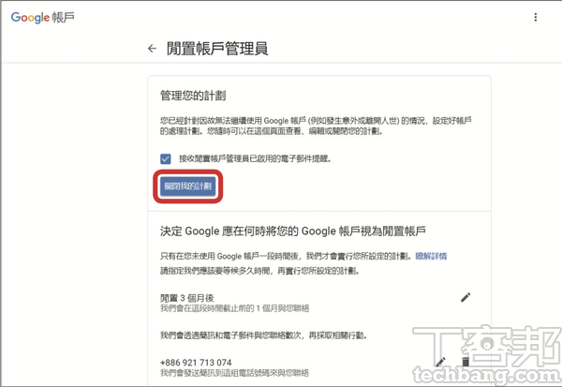Select the 閒置 3 個月後 text
The width and height of the screenshot is (562, 387).
point(187,298)
